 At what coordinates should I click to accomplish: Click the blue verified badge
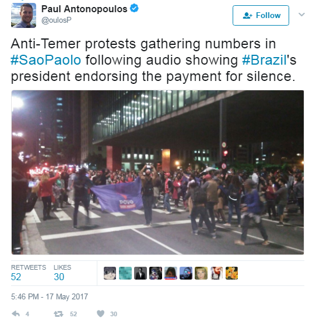(x=134, y=9)
